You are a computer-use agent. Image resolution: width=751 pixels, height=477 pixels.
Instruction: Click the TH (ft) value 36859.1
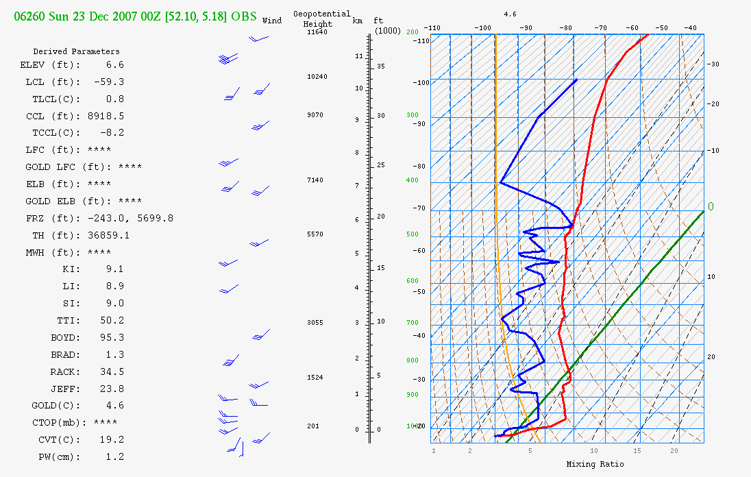click(109, 236)
